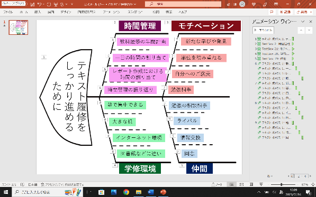Viewport: 316px width, 197px height.
Task: Open the customize quick access toolbar dropdown
Action: tap(72, 4)
